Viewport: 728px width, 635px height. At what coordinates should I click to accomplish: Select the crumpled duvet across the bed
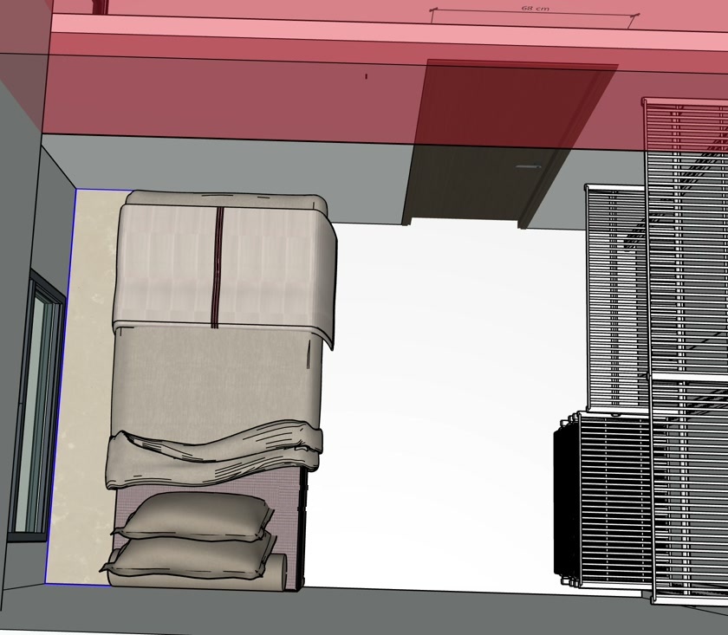pos(214,455)
